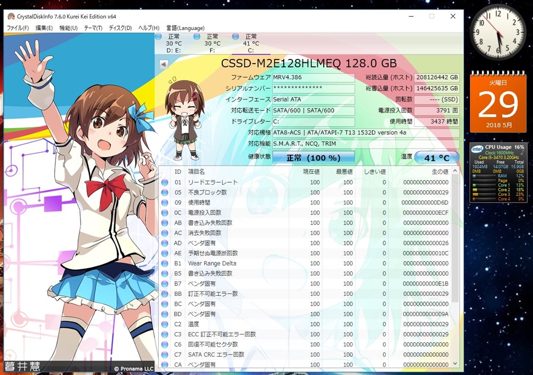
Task: Select the D: E: disk tab
Action: point(174,44)
